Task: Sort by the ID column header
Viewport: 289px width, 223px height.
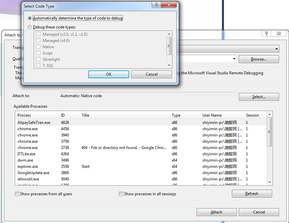Action: [69, 115]
